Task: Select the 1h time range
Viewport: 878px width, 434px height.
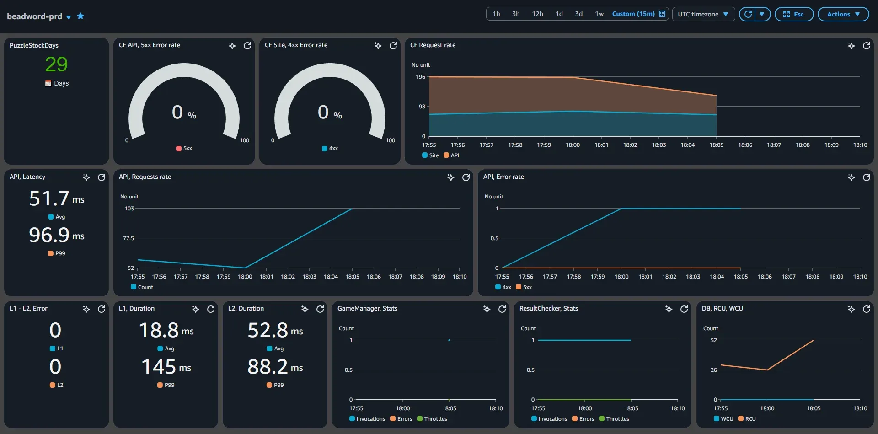Action: [x=496, y=14]
